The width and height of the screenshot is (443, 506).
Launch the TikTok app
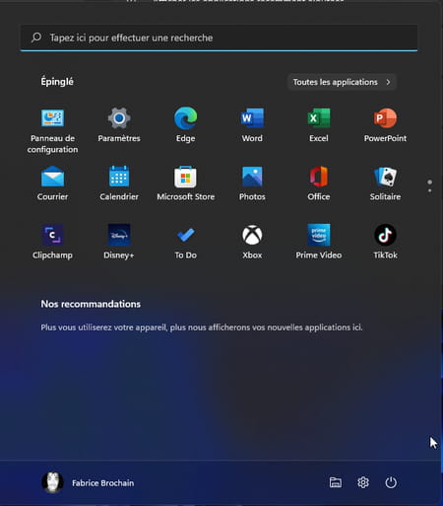click(x=385, y=242)
